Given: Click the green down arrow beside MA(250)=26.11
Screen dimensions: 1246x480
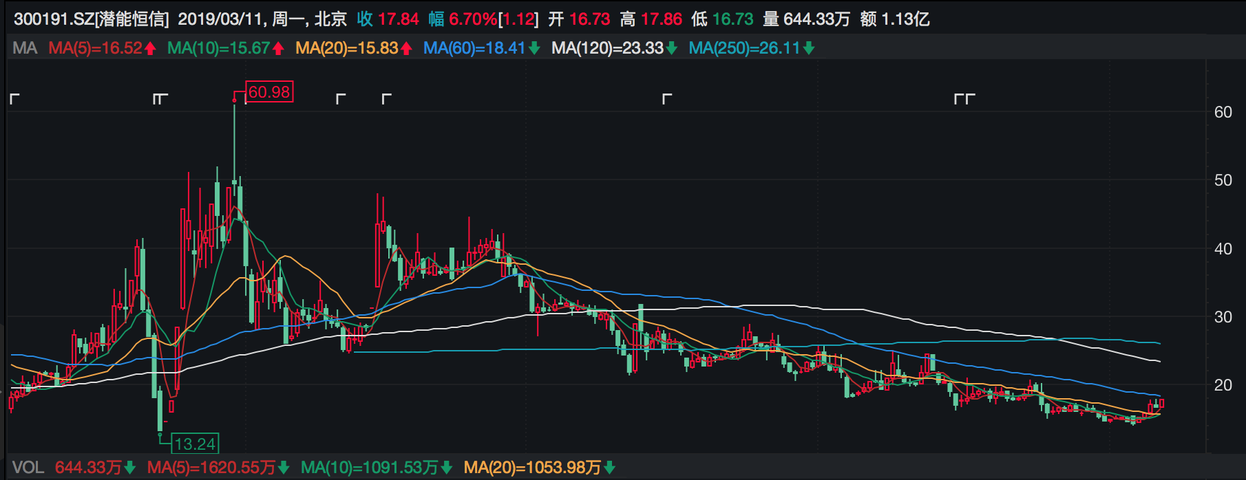Looking at the screenshot, I should [809, 48].
